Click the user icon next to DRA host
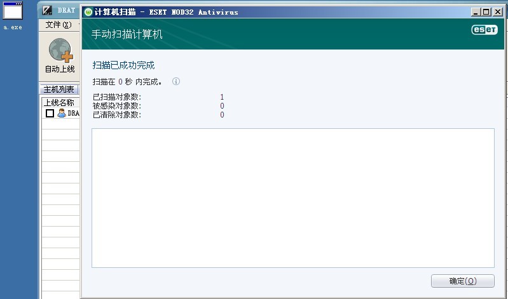This screenshot has height=299, width=508. 61,113
